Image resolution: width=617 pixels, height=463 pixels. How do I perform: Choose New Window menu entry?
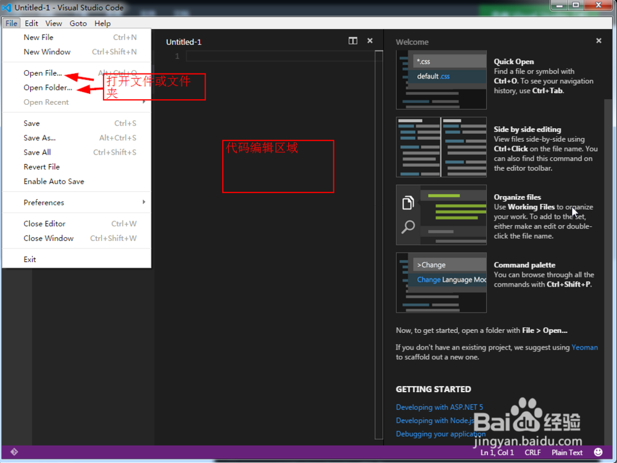click(77, 52)
